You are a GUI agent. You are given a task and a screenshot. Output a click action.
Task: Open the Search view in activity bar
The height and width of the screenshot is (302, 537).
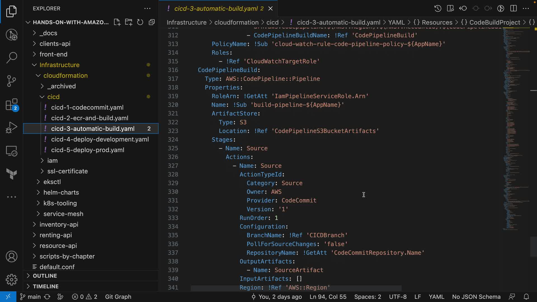11,58
